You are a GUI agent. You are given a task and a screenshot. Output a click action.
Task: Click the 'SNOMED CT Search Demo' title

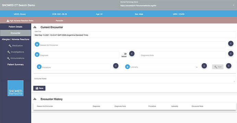(x=19, y=5)
